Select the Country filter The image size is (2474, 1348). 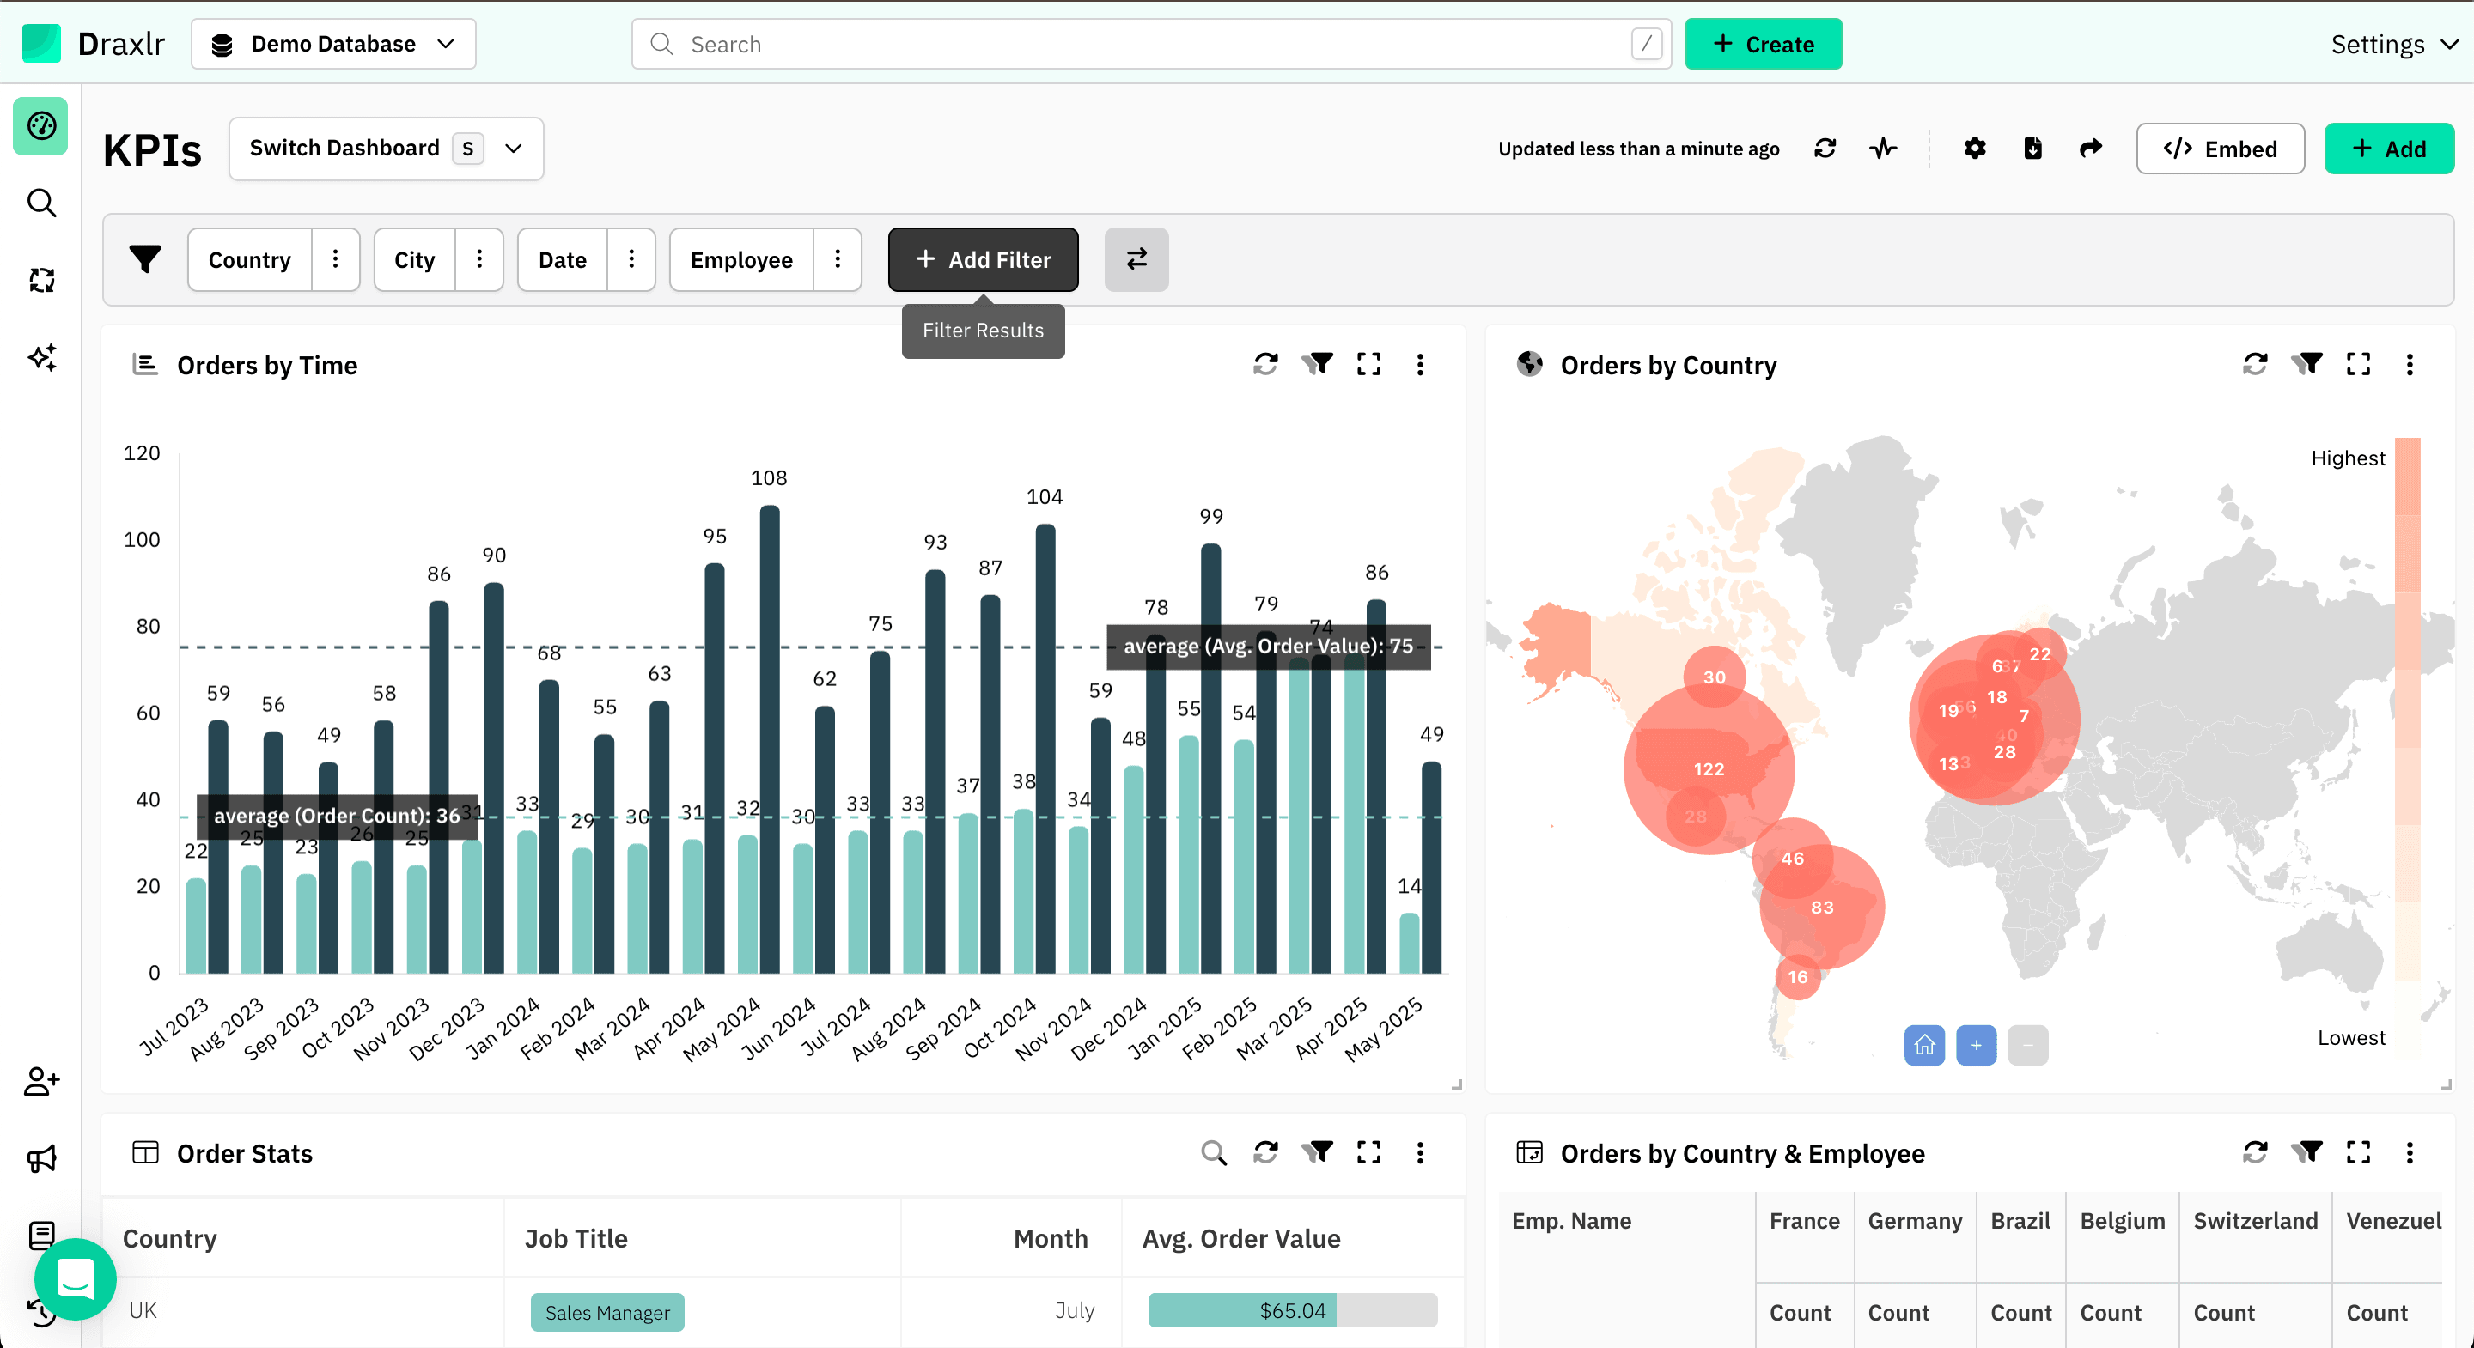[250, 259]
